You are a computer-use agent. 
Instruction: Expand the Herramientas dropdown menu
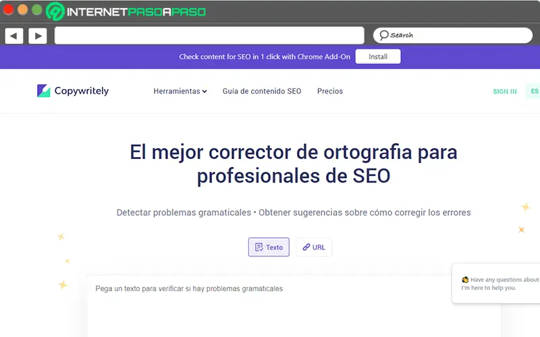point(180,91)
